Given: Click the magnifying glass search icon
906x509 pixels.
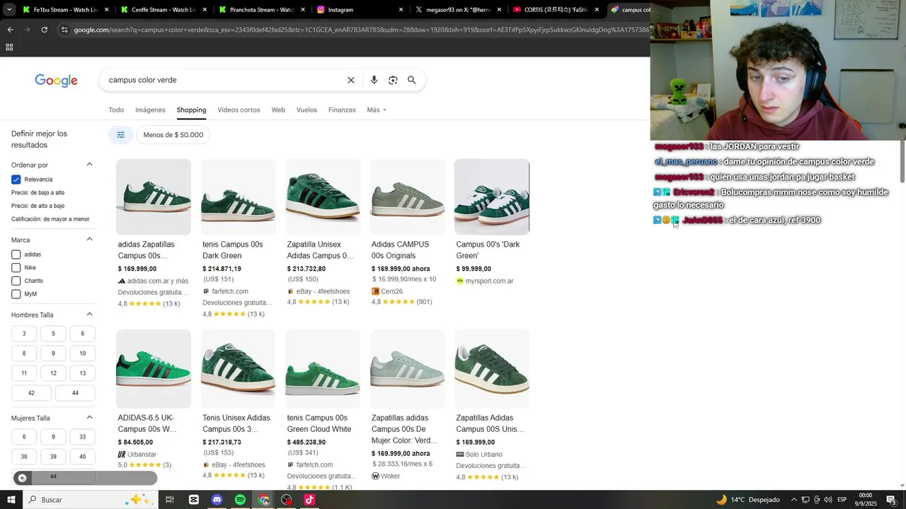Looking at the screenshot, I should tap(411, 80).
